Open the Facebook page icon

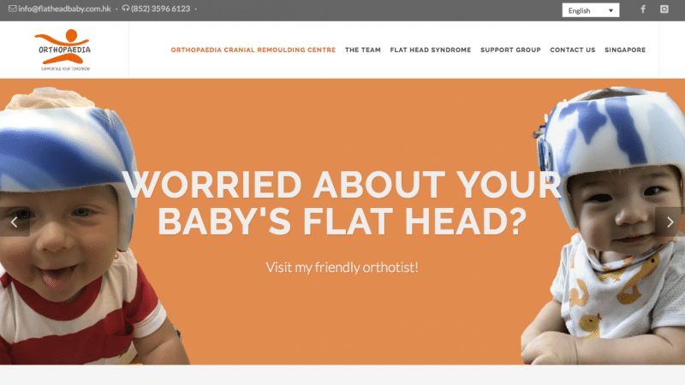tap(643, 9)
